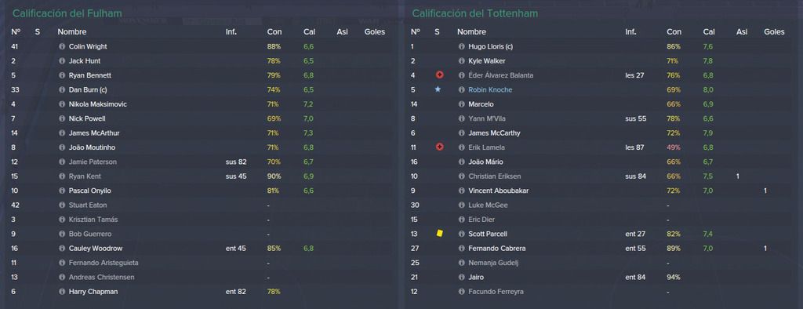Click yellow card icon for Scott Parcell
Image resolution: width=803 pixels, height=309 pixels.
pos(439,234)
